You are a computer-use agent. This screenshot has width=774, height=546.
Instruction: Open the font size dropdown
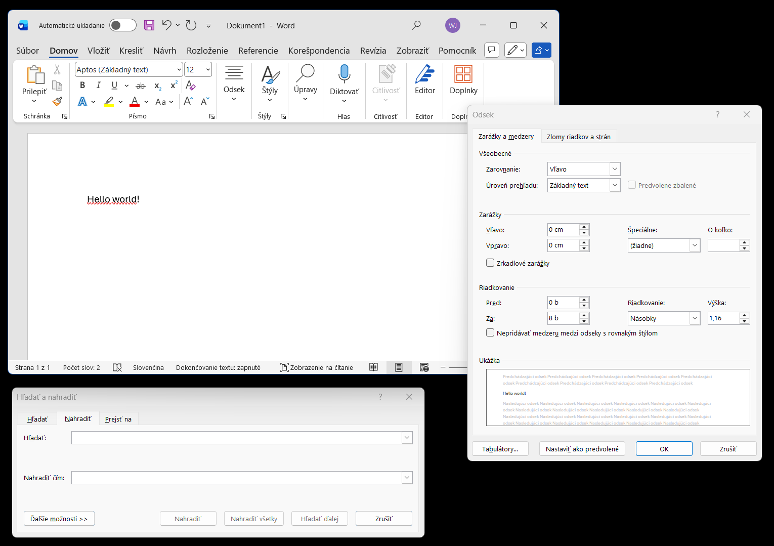point(208,70)
